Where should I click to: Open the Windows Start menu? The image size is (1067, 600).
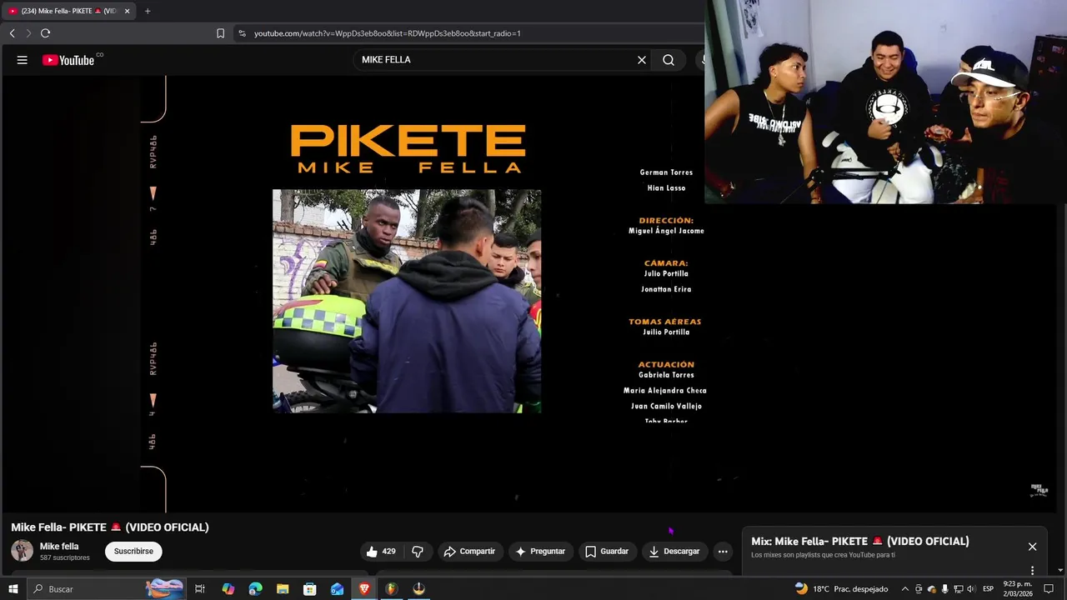pos(13,589)
